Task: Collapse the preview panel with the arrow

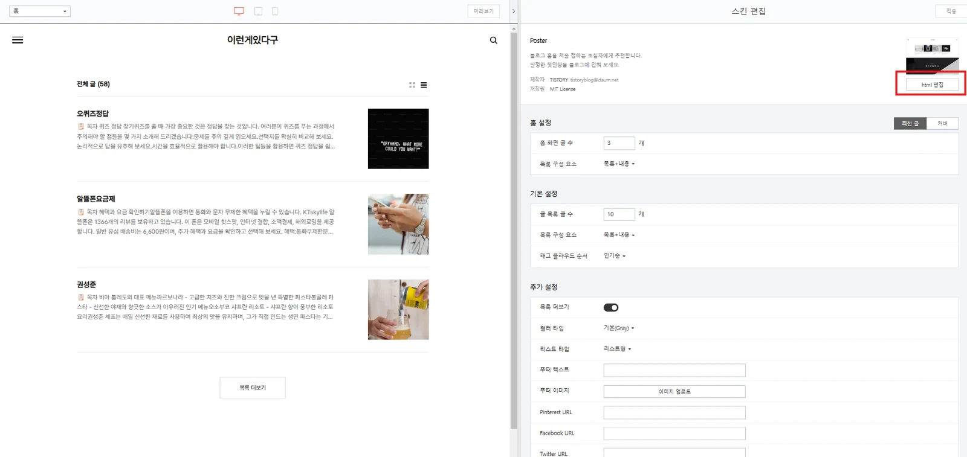Action: point(514,11)
